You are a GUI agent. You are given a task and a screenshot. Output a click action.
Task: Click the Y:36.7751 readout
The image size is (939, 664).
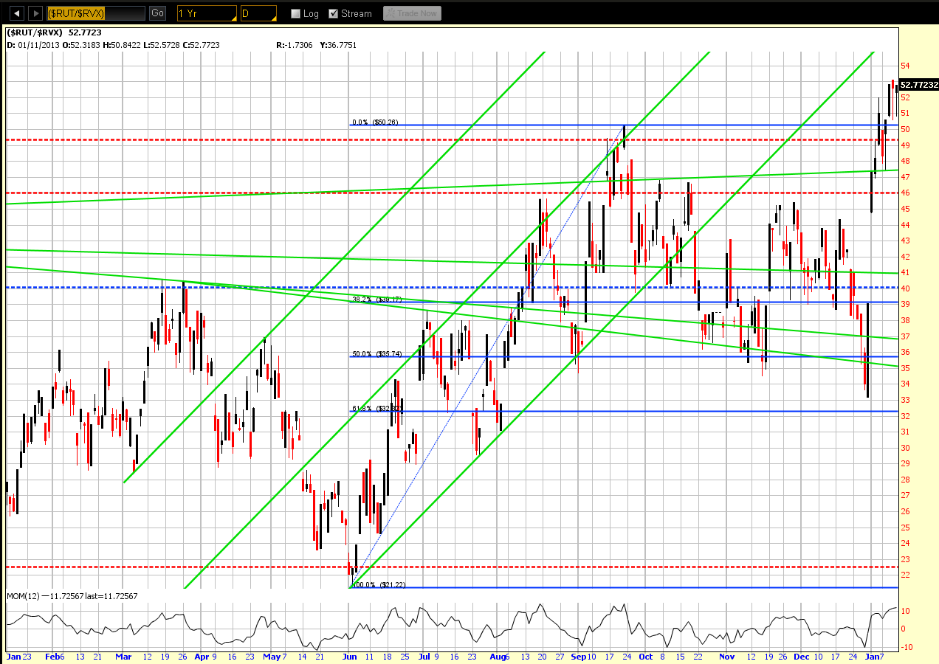(x=338, y=45)
